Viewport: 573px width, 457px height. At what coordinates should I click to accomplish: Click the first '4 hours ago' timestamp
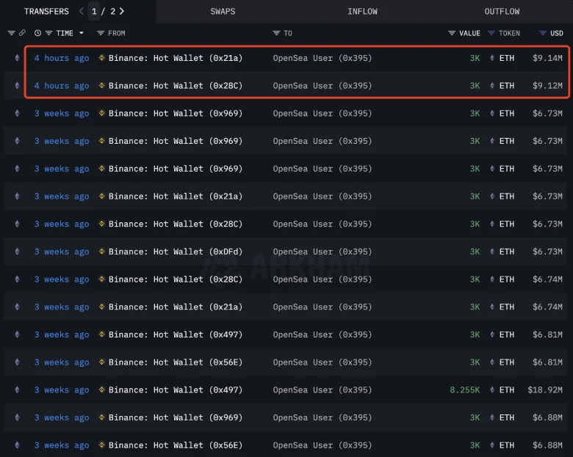62,58
